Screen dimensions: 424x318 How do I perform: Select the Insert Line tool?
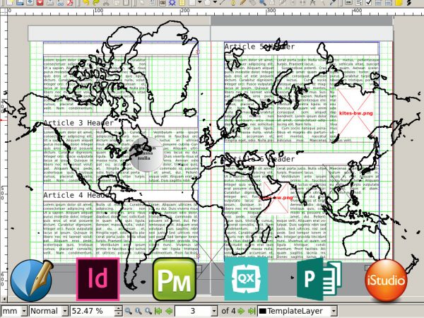[x=223, y=2]
